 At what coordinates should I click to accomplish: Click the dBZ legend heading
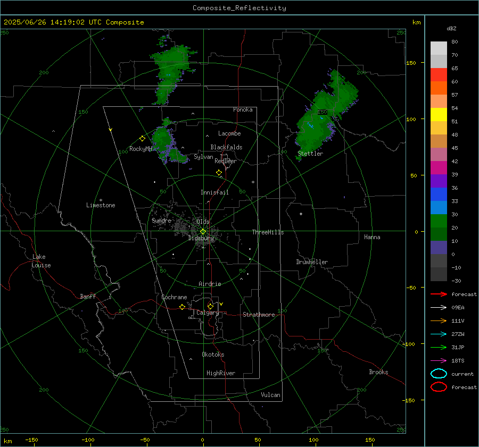(x=451, y=29)
